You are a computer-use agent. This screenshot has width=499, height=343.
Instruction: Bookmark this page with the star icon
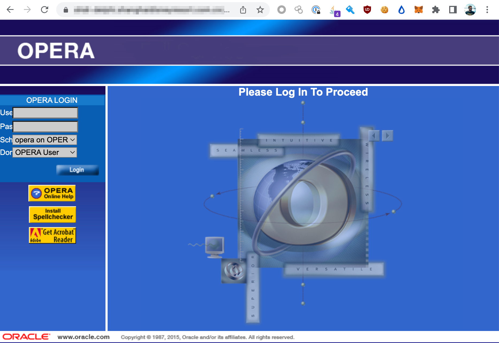[x=260, y=10]
